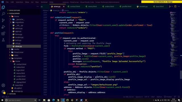Viewport: 182px width, 102px height.
Task: Expand the OPEN EDITORS section
Action: point(15,10)
